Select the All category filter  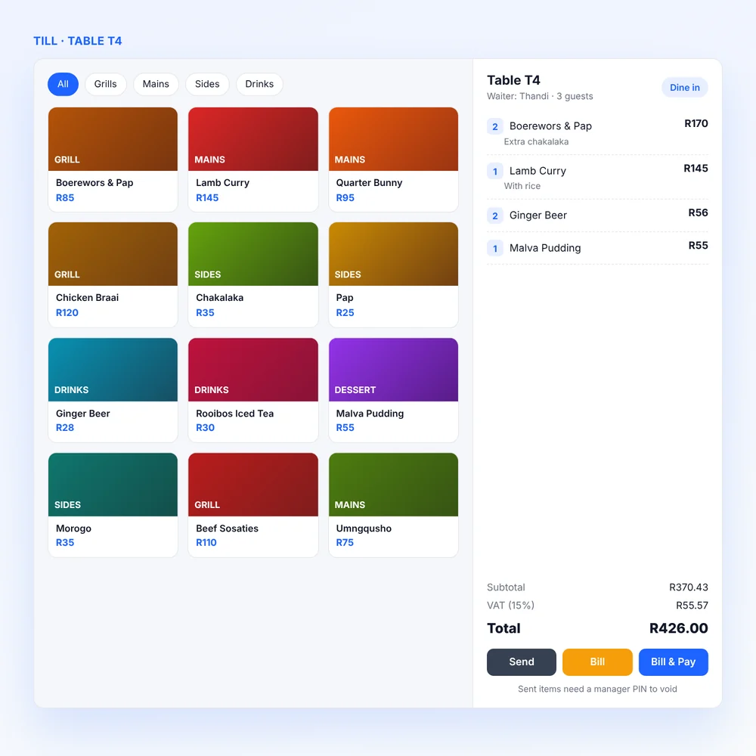pos(63,84)
